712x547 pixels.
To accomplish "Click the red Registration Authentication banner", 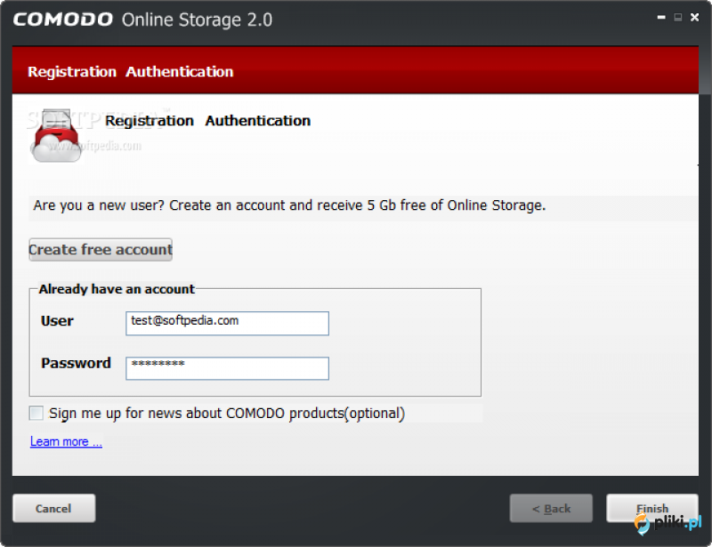I will click(x=355, y=71).
